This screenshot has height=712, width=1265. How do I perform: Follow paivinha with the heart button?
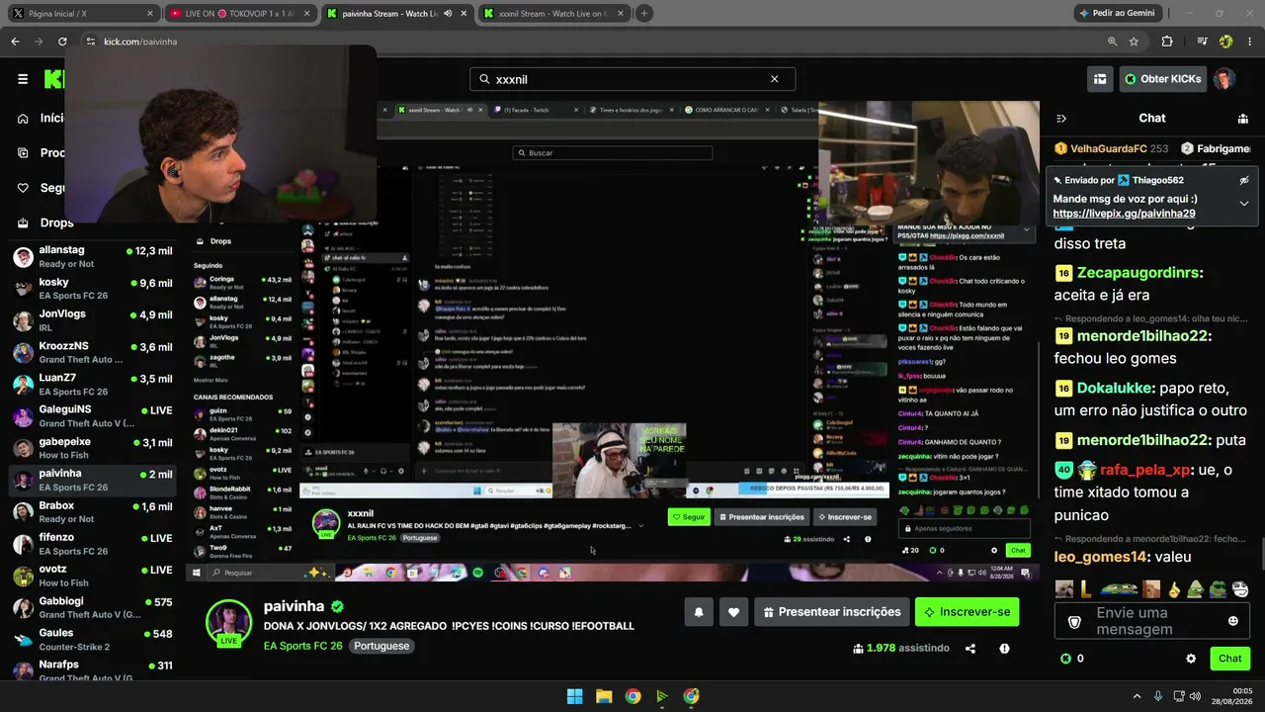coord(733,612)
